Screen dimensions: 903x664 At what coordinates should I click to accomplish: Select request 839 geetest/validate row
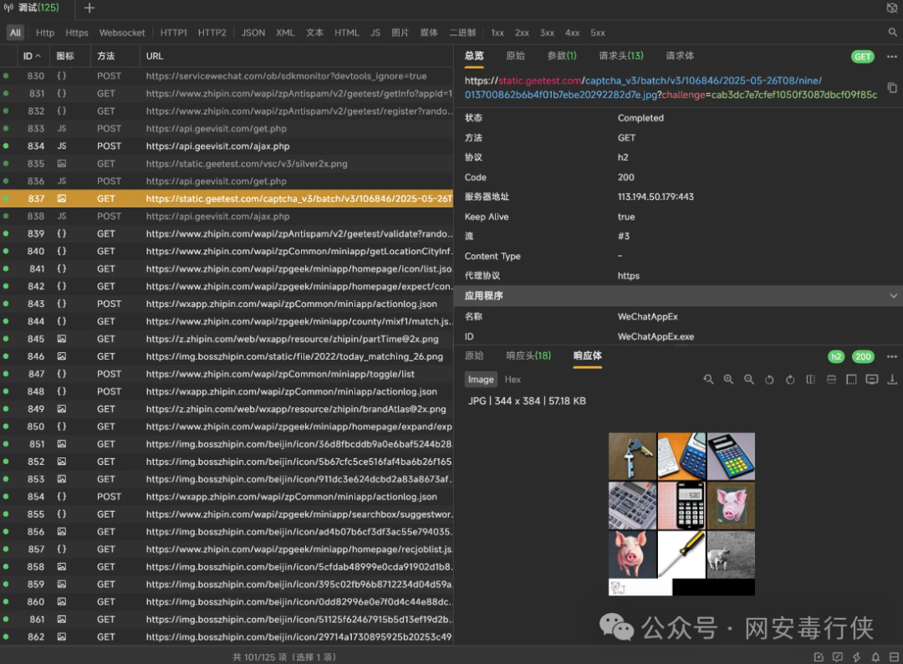point(227,234)
